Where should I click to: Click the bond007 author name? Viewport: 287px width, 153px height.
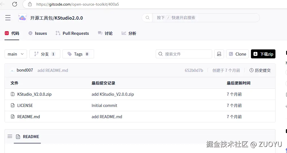point(25,70)
